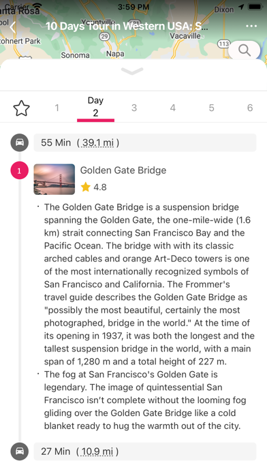Open the three-dots more options menu
The width and height of the screenshot is (267, 474).
(x=251, y=27)
